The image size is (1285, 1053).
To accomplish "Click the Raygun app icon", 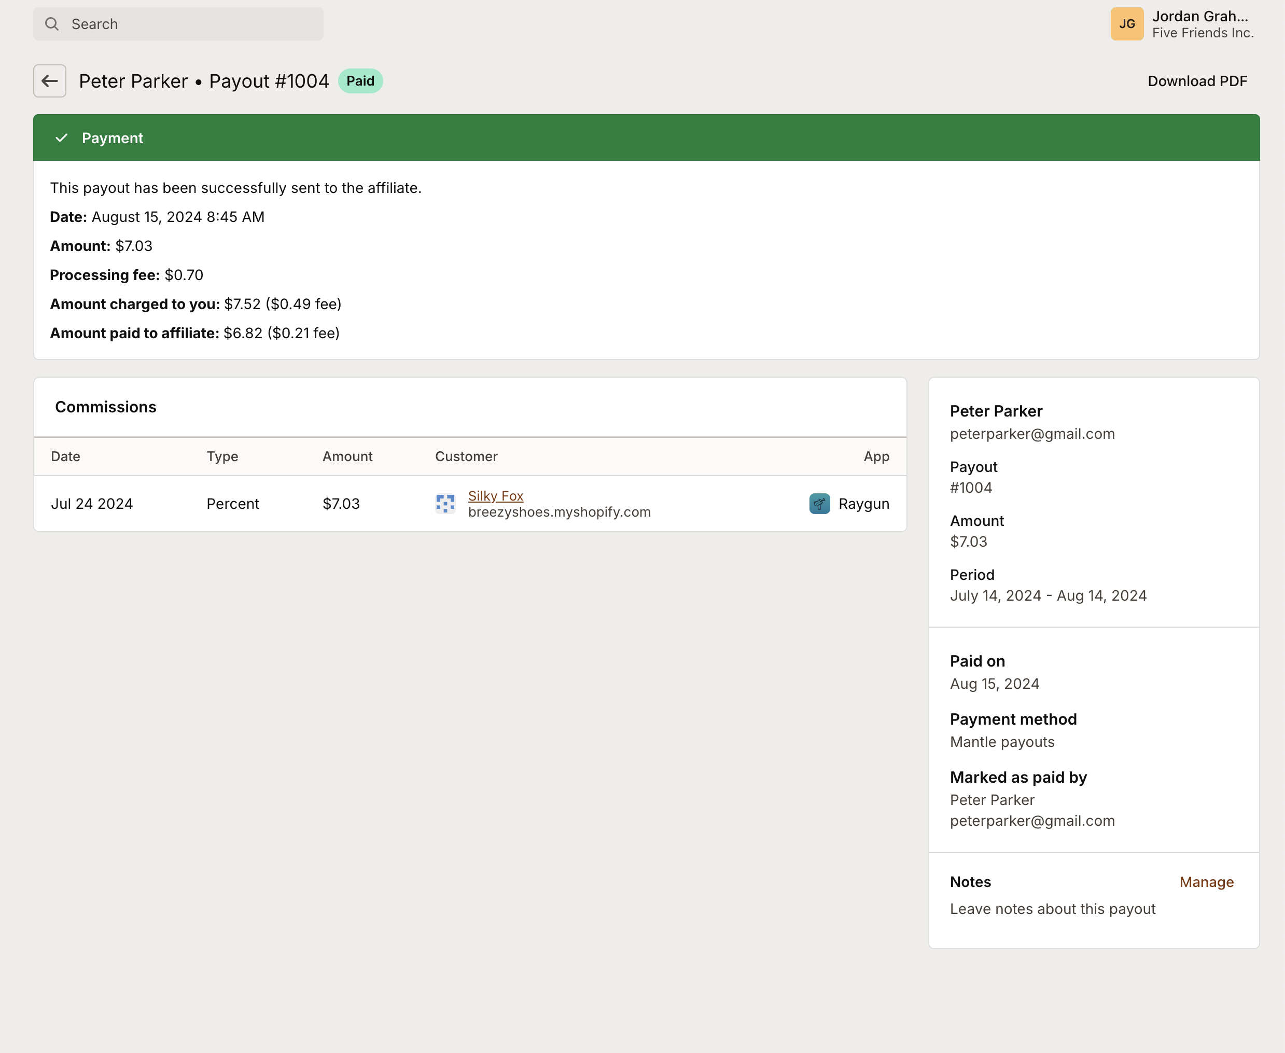I will pos(819,504).
